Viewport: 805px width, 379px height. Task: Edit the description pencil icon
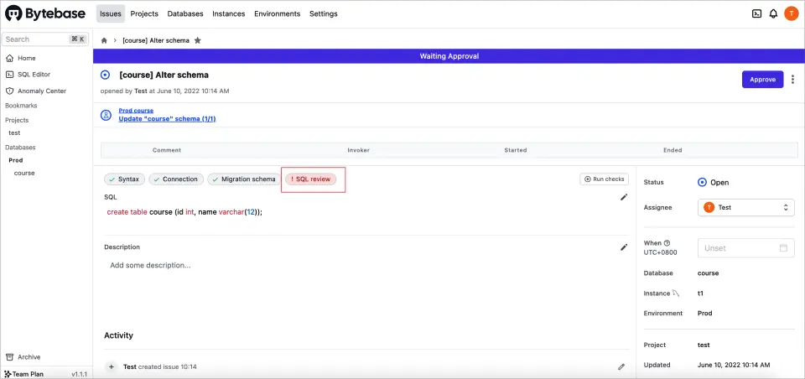coord(623,247)
